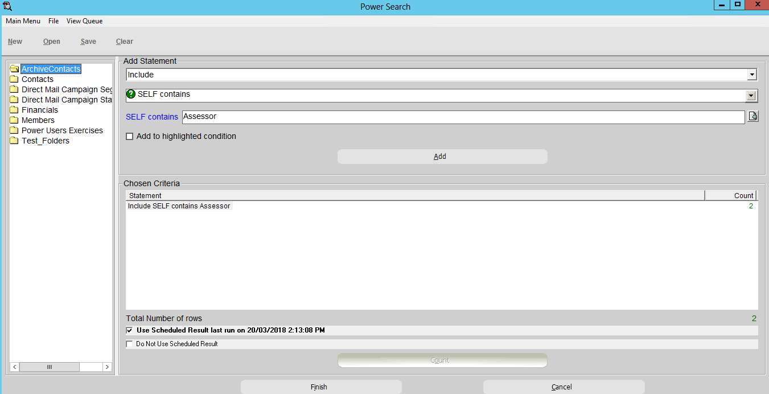Click the Power Search app icon in title bar
The image size is (769, 394).
pos(7,7)
